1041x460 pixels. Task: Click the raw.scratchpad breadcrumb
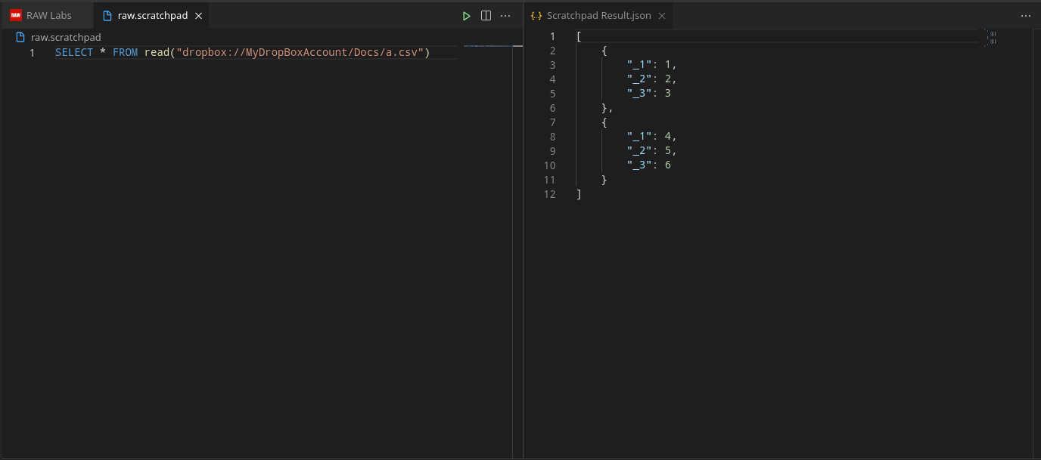(x=66, y=37)
